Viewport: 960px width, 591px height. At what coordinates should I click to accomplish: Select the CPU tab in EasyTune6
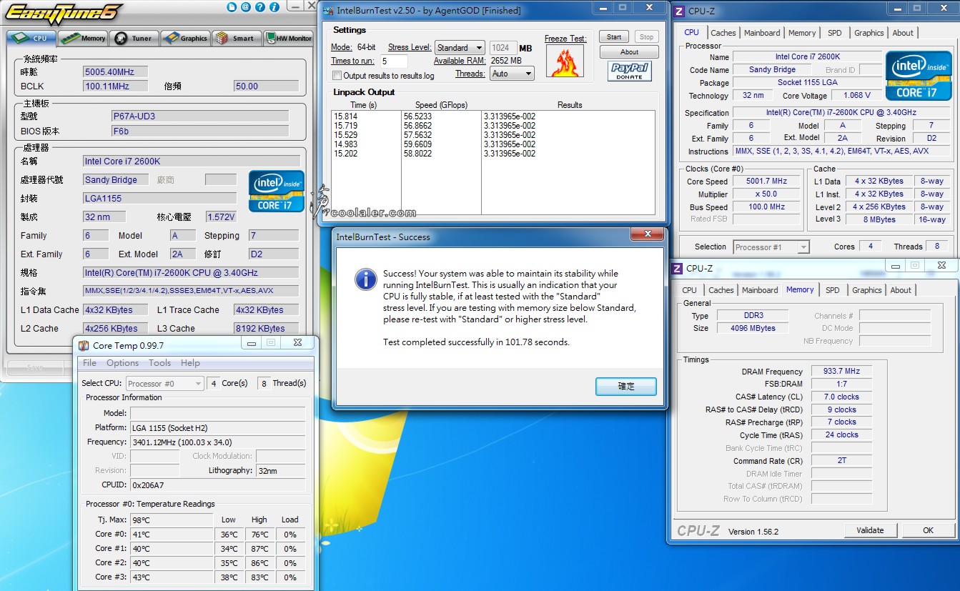[31, 38]
